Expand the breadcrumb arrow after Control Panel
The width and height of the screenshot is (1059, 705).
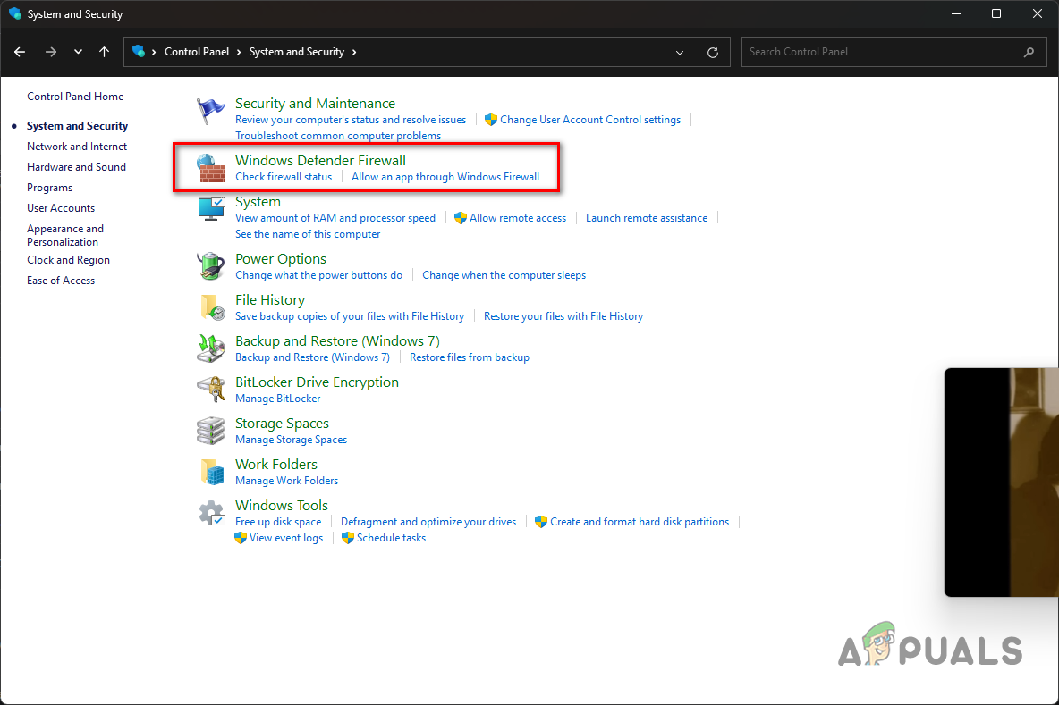(x=239, y=52)
